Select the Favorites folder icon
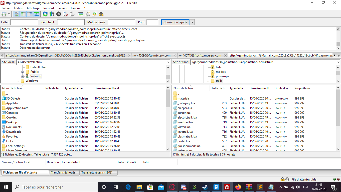The height and width of the screenshot is (192, 341). tap(4, 136)
